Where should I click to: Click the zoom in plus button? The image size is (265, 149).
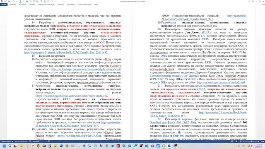point(258,141)
